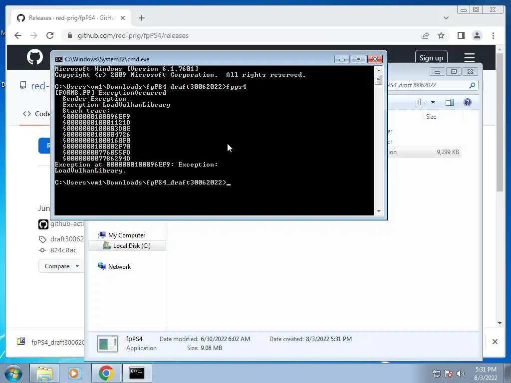The width and height of the screenshot is (511, 383).
Task: Click the taskbar clock showing 5:31 PM
Action: (486, 374)
